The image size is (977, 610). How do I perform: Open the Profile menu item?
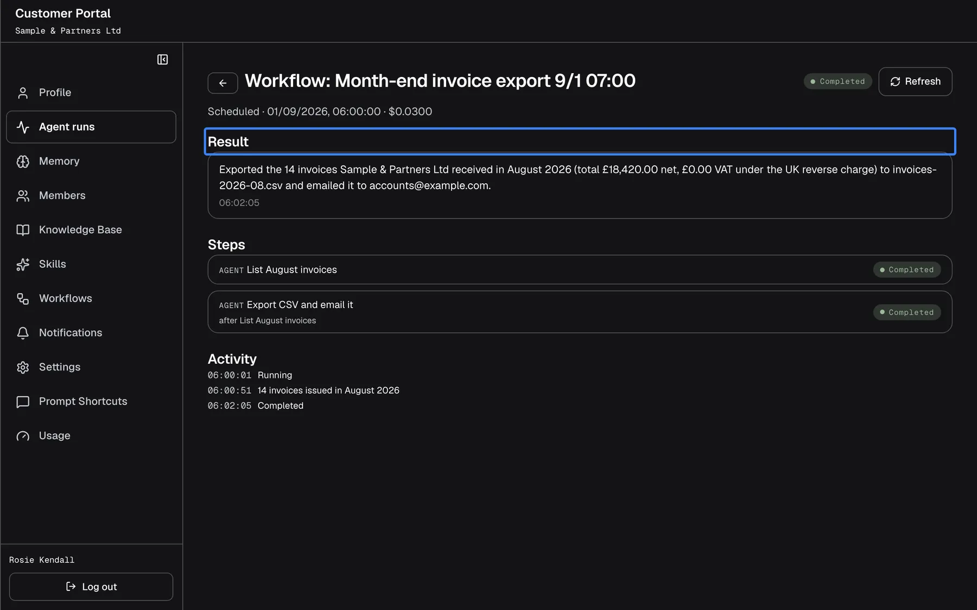(x=91, y=93)
